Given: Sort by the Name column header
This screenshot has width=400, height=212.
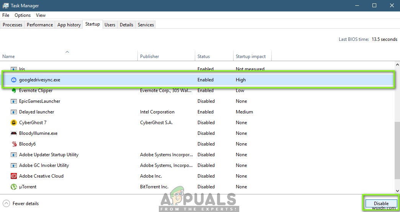Looking at the screenshot, I should click(69, 56).
